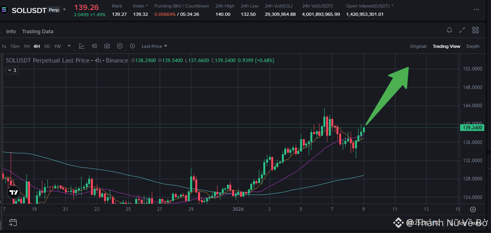This screenshot has height=233, width=491.
Task: Click the 152.0000 price axis label
Action: 472,69
